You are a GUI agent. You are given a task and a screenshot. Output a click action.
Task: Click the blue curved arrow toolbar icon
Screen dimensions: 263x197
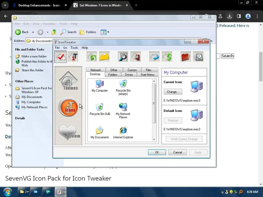pos(154,57)
